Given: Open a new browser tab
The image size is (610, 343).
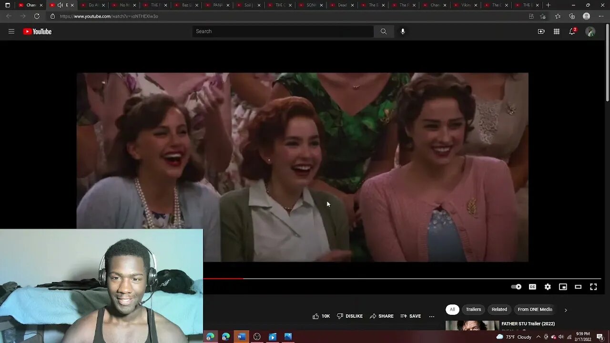Looking at the screenshot, I should (x=549, y=5).
